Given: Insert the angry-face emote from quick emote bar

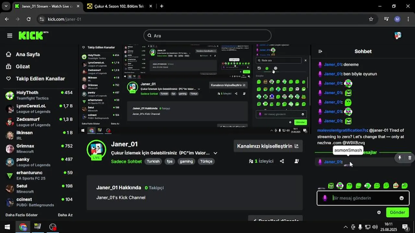Looking at the screenshot, I should [x=331, y=186].
